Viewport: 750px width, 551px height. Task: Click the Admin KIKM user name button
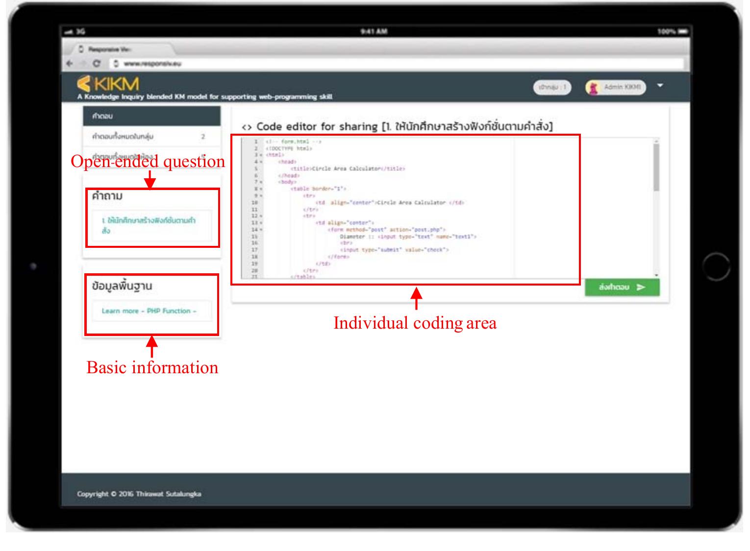coord(616,87)
